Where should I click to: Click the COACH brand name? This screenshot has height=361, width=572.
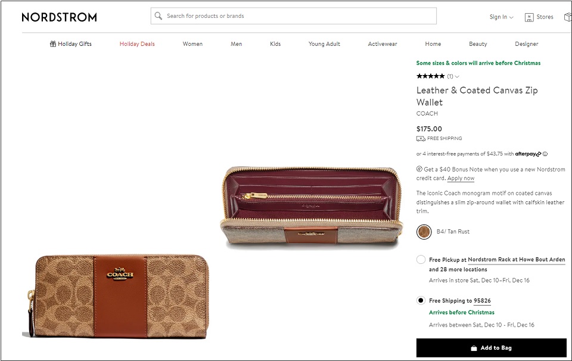[x=427, y=113]
